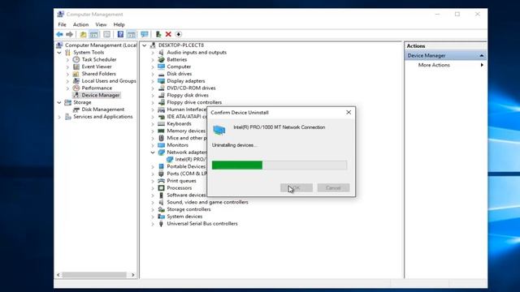Open the File menu

pos(62,24)
